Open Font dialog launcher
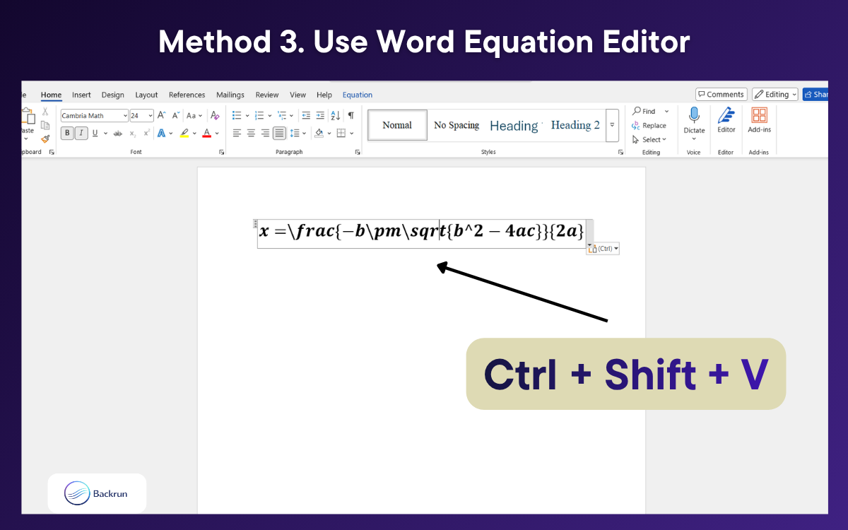The image size is (848, 530). click(221, 152)
